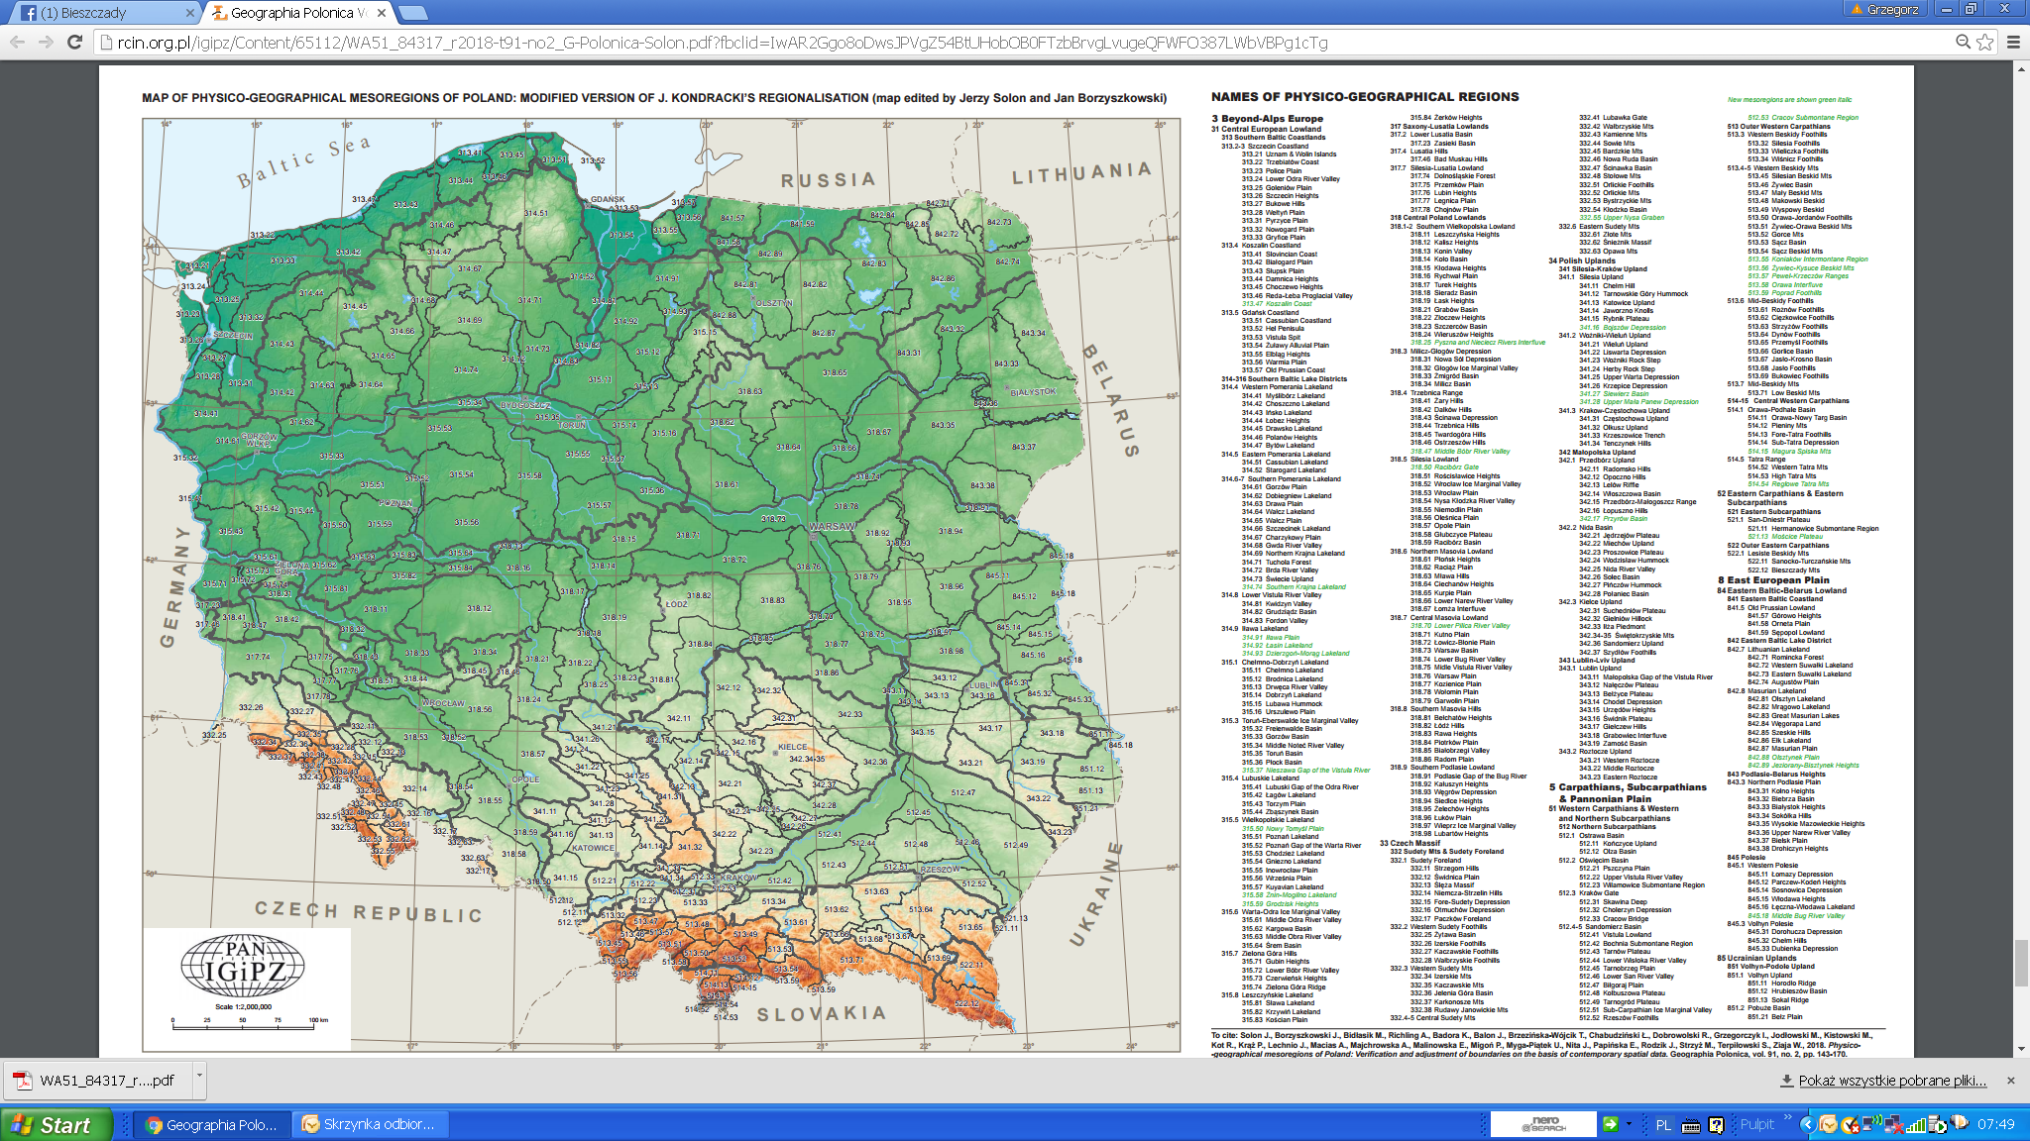Open the Chrome hamburger menu
2030x1141 pixels.
point(2013,42)
